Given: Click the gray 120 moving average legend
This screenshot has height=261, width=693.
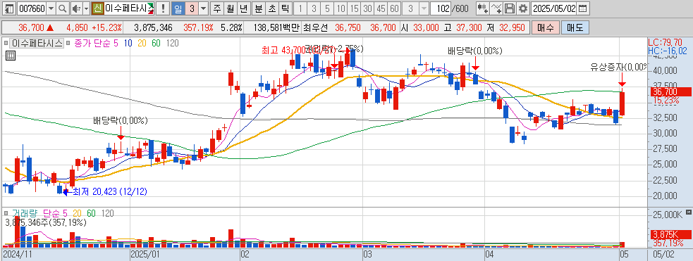Looking at the screenshot, I should coord(172,43).
